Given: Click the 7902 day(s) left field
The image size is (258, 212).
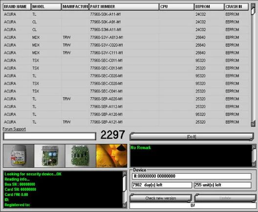Looking at the screenshot, I should [162, 185].
